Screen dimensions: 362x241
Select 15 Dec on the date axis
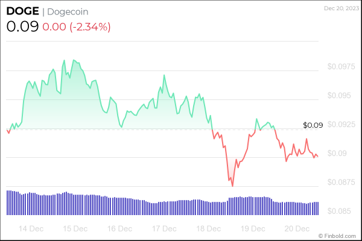click(x=75, y=229)
